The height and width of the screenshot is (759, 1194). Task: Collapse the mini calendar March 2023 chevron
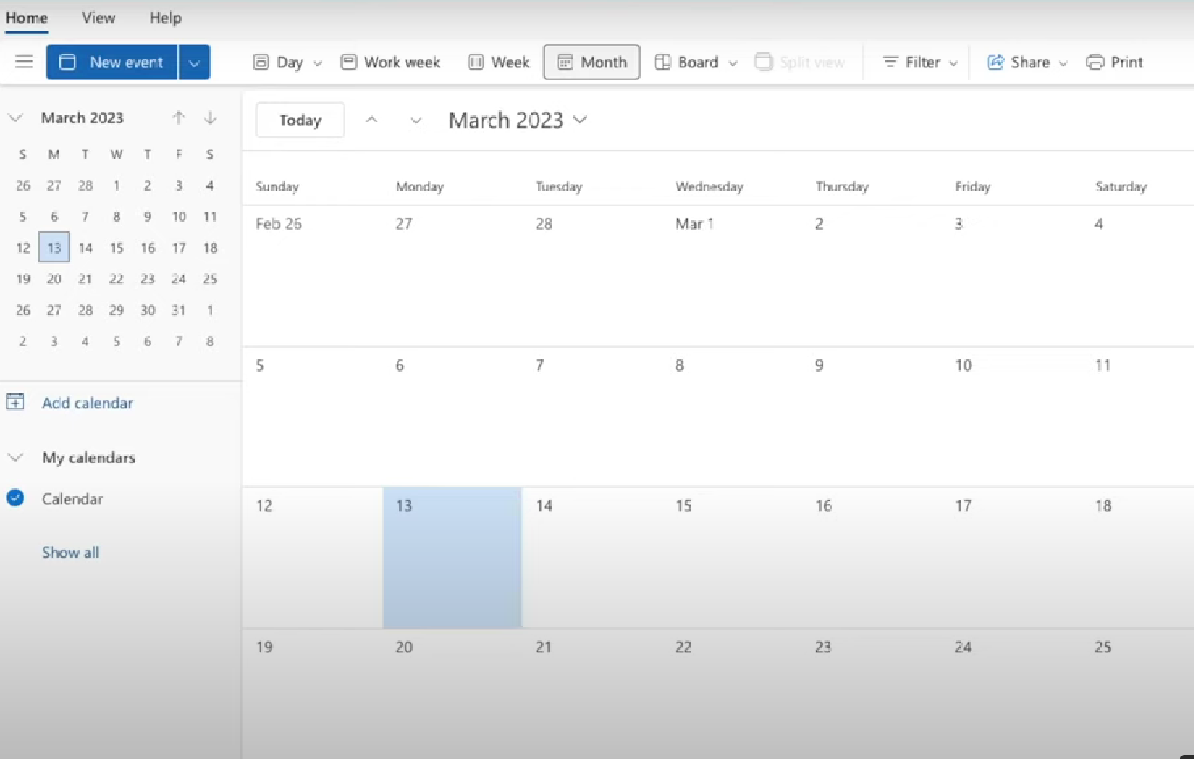[x=15, y=117]
